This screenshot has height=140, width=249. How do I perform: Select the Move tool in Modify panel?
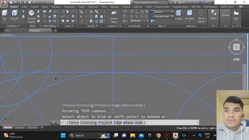(x=91, y=12)
